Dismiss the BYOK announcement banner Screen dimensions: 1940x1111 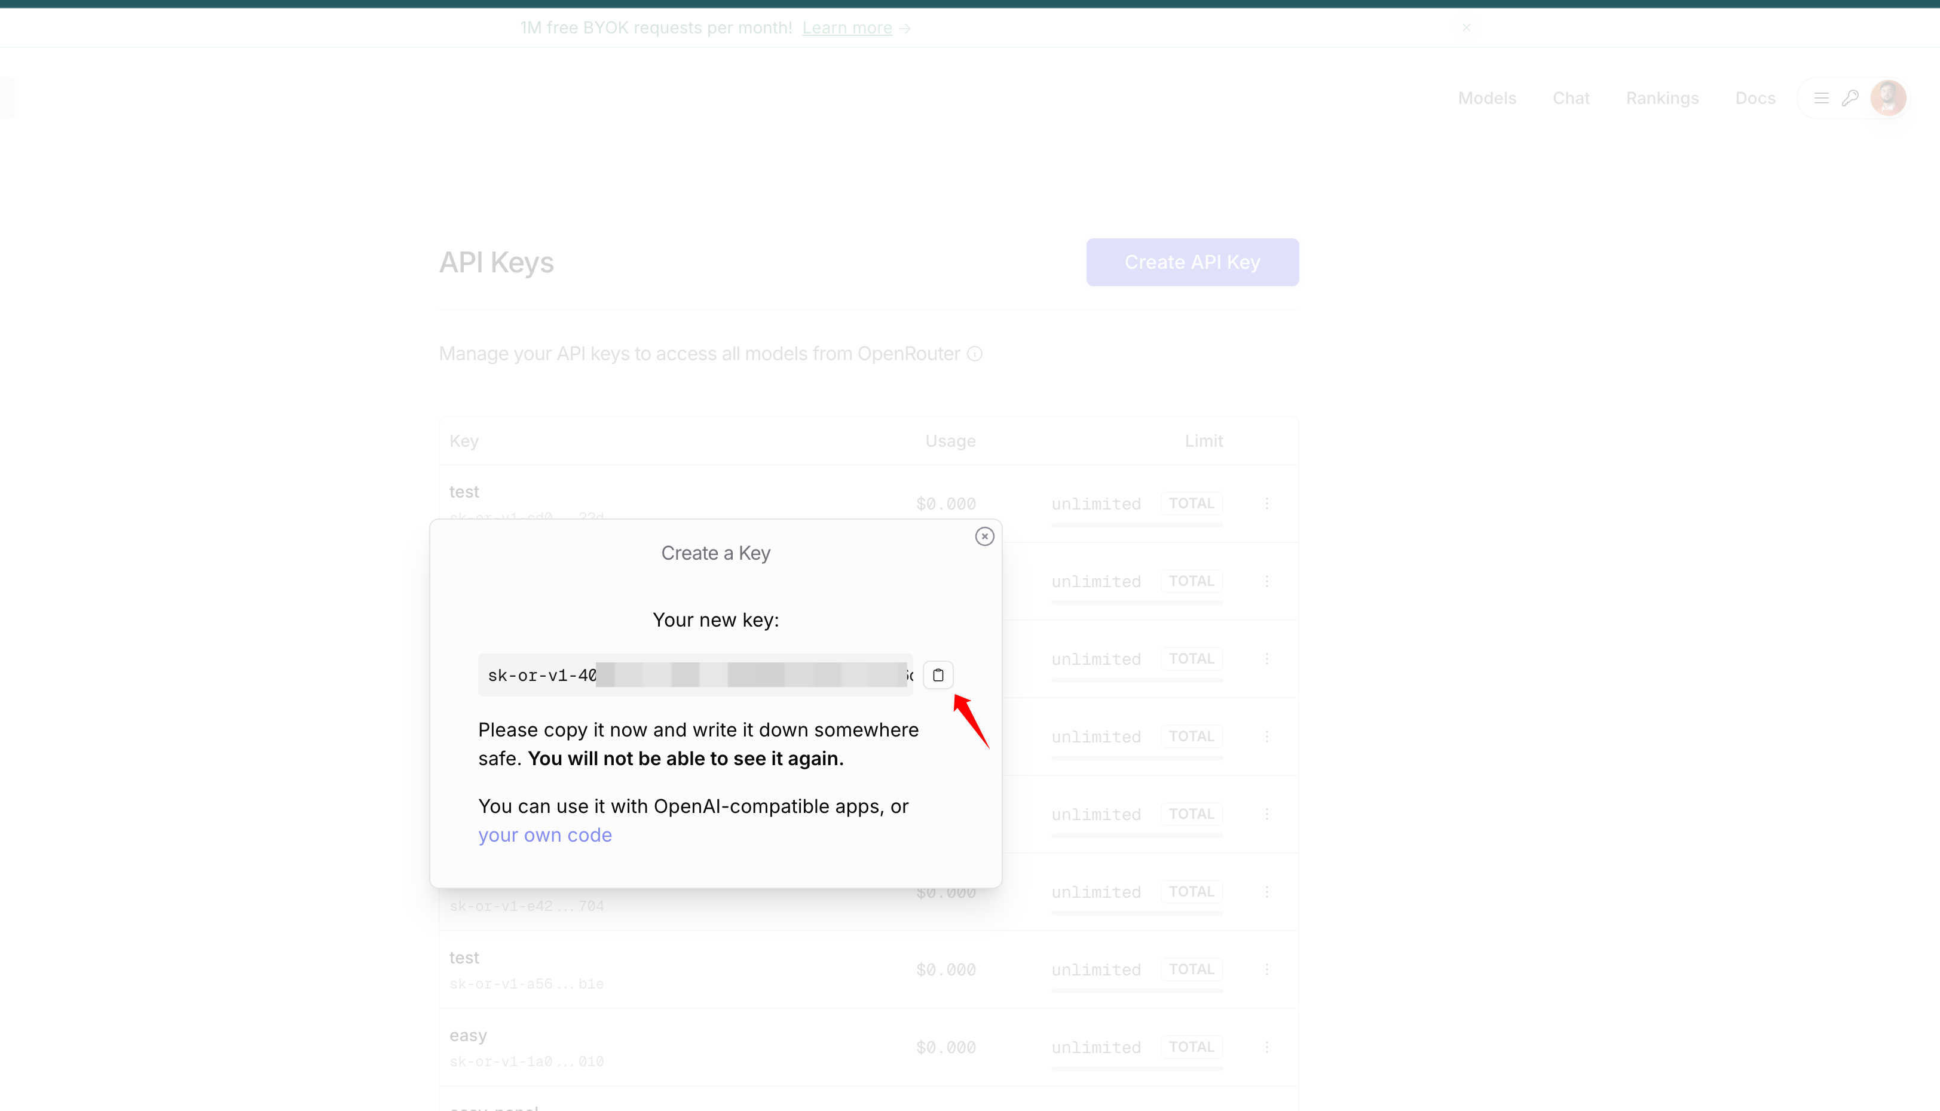coord(1466,27)
